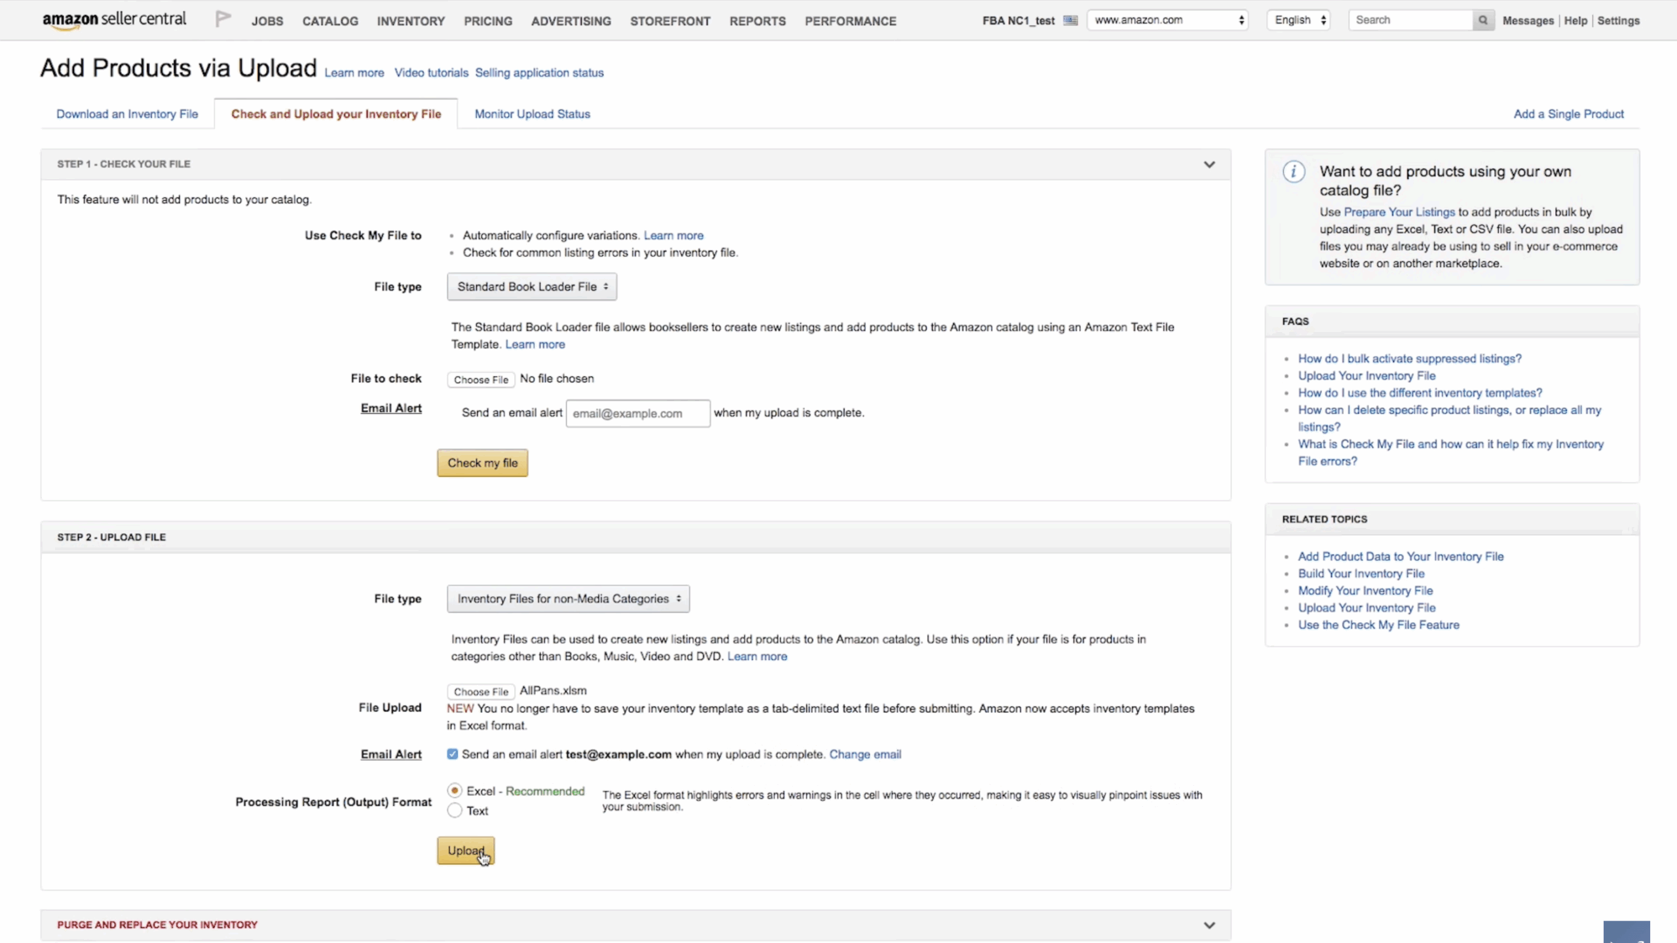The image size is (1677, 943).
Task: Click the email alert input field
Action: (637, 413)
